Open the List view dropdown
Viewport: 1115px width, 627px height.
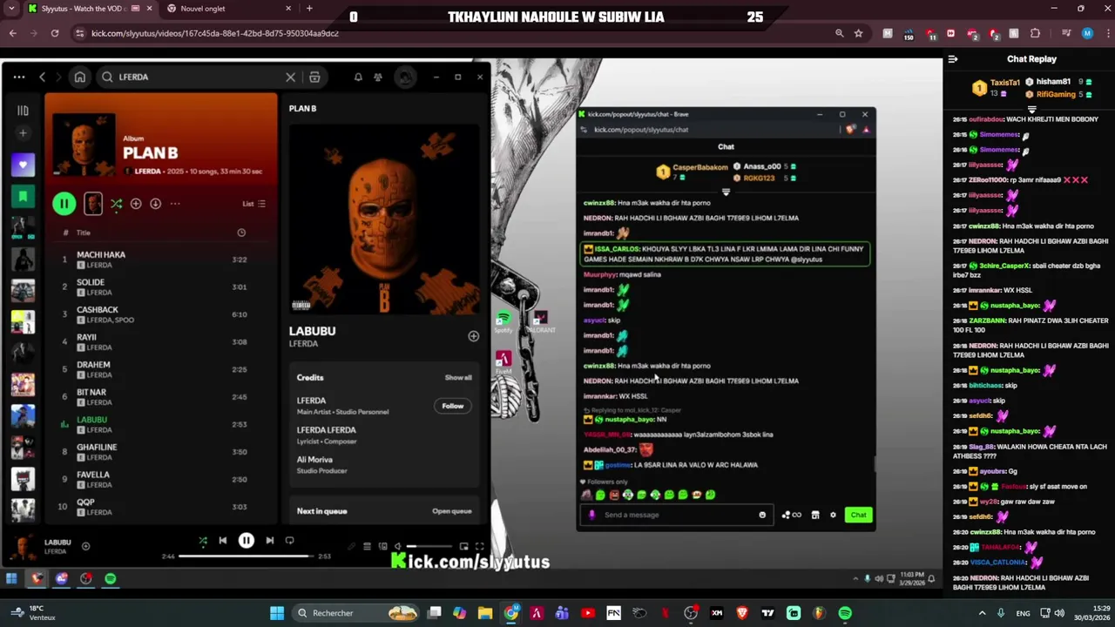[254, 204]
